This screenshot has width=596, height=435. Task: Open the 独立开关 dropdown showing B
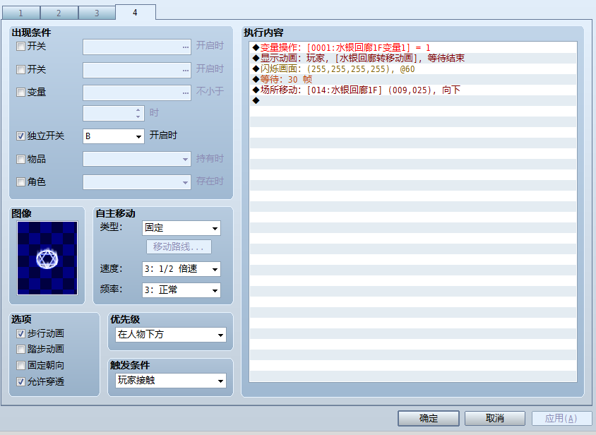(x=114, y=136)
